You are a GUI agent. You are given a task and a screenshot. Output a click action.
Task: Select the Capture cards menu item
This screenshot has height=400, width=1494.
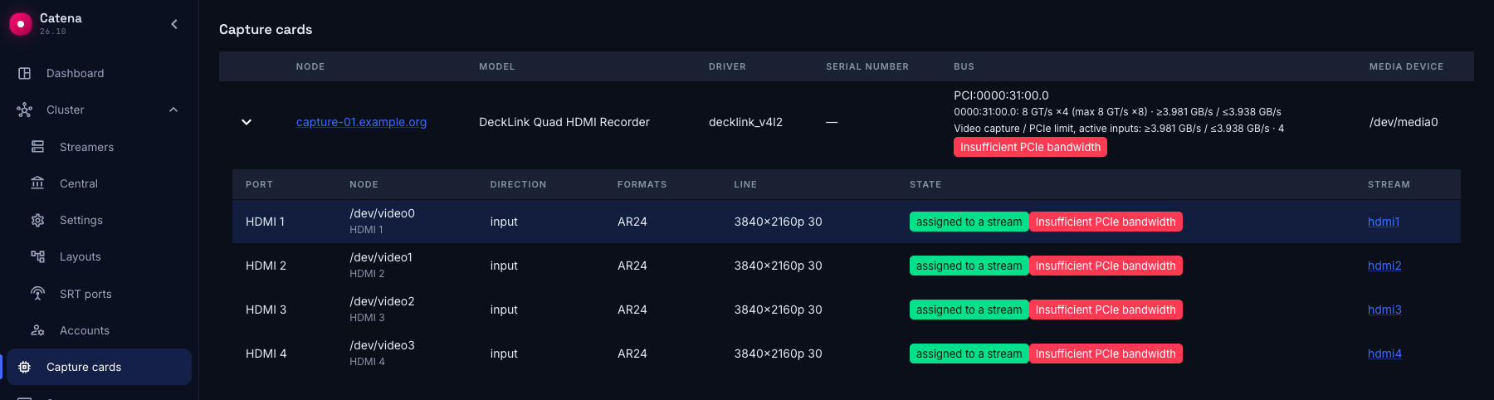(x=100, y=367)
